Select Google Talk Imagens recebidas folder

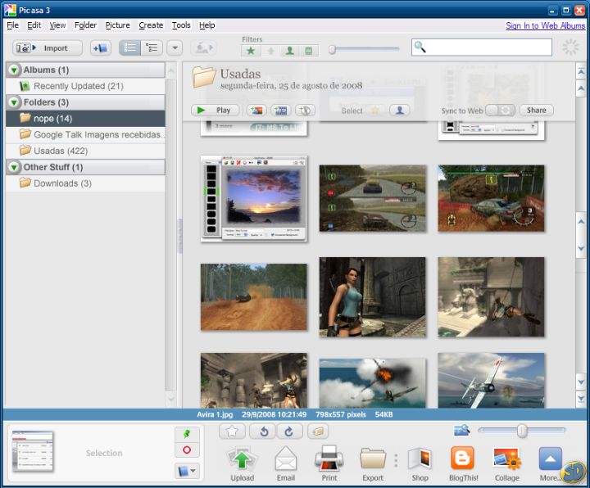[85, 134]
